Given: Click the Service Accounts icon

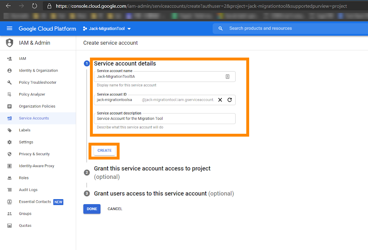Looking at the screenshot, I should point(9,118).
